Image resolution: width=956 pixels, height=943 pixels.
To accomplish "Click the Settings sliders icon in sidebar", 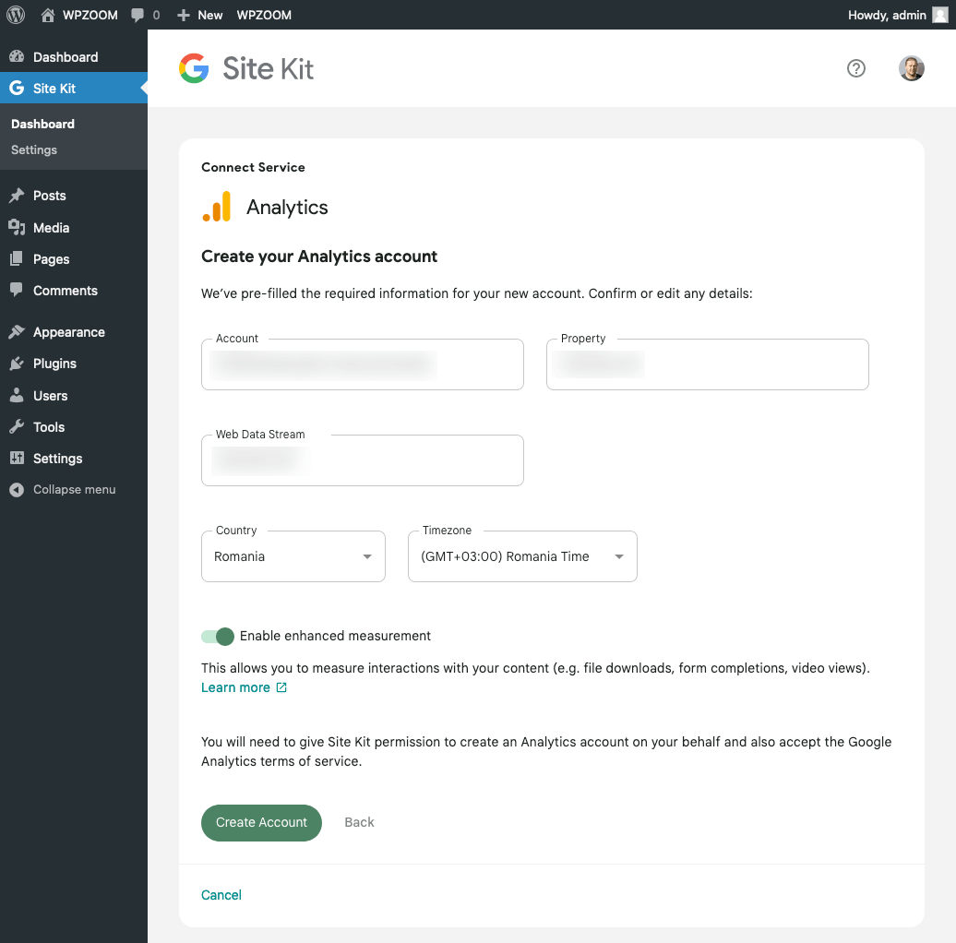I will point(17,458).
